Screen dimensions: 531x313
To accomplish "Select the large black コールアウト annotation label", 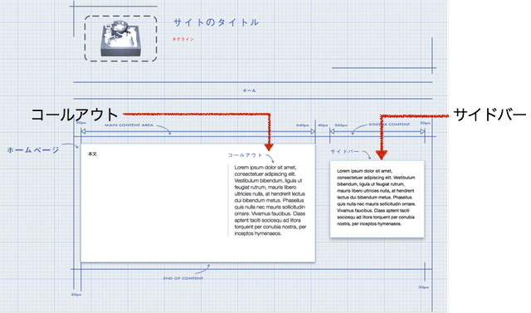I will point(75,115).
